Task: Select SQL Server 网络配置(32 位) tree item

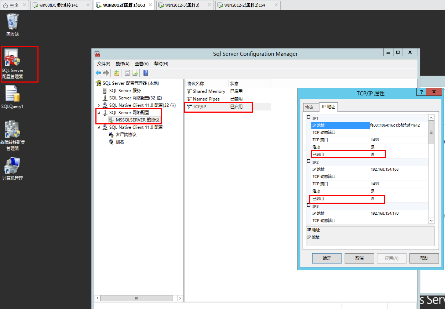Action: (135, 98)
